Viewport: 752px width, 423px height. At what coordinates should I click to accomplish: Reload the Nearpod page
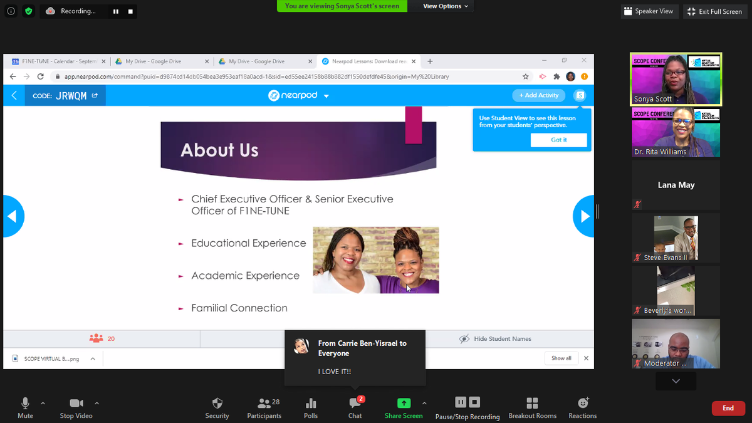41,76
